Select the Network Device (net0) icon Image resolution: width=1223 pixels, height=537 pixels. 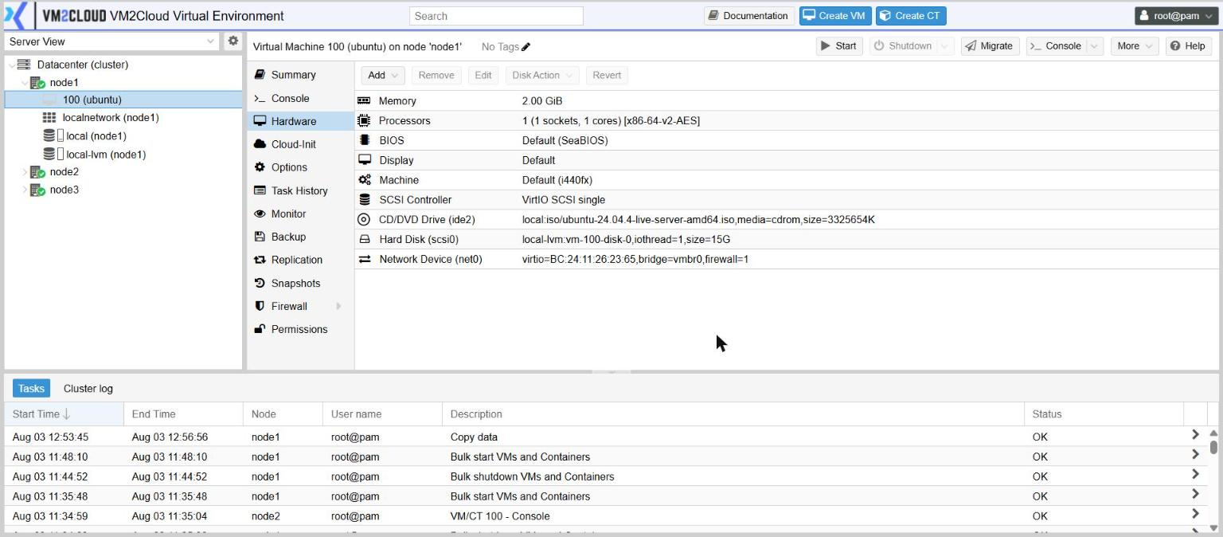[365, 260]
